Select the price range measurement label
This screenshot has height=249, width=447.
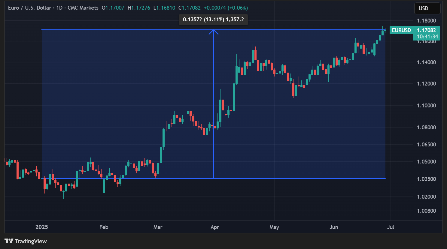point(213,19)
